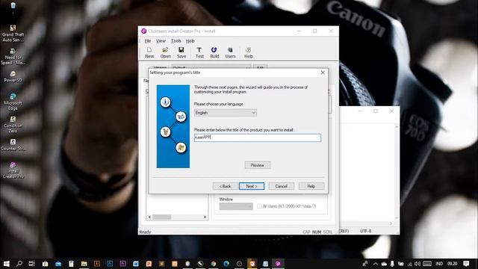
Task: Close the Setting your program's title dialog
Action: (323, 72)
